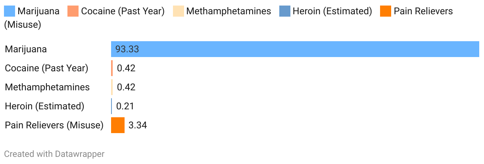Click the Pain Relievers (Misuse) row label
The image size is (484, 164).
(x=54, y=125)
